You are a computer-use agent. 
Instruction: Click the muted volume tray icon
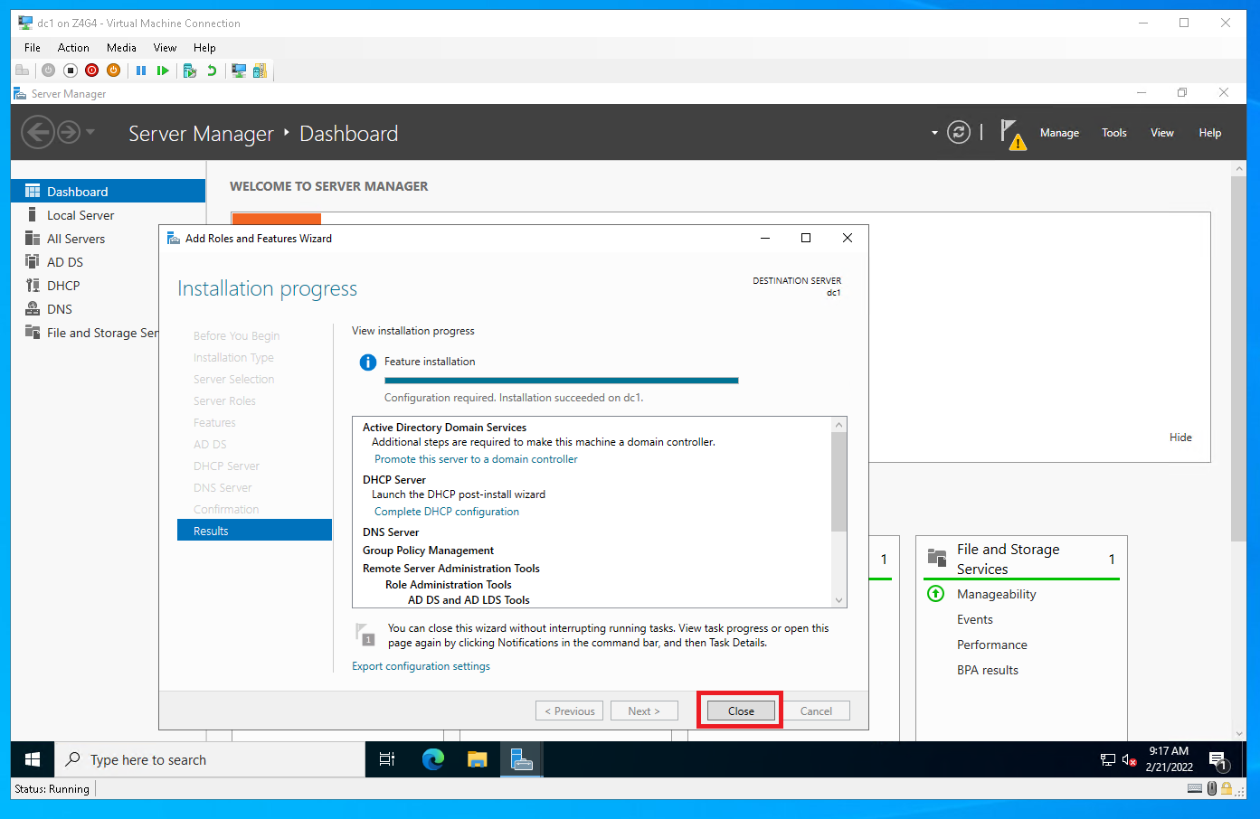1129,760
